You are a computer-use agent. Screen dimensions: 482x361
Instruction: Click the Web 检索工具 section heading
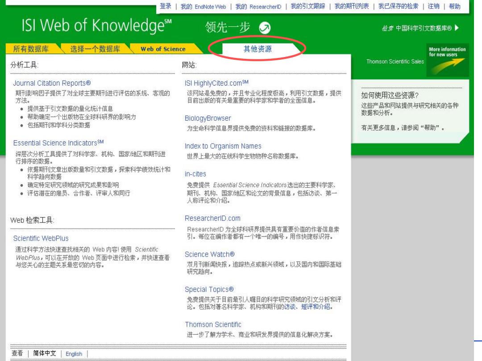[32, 220]
